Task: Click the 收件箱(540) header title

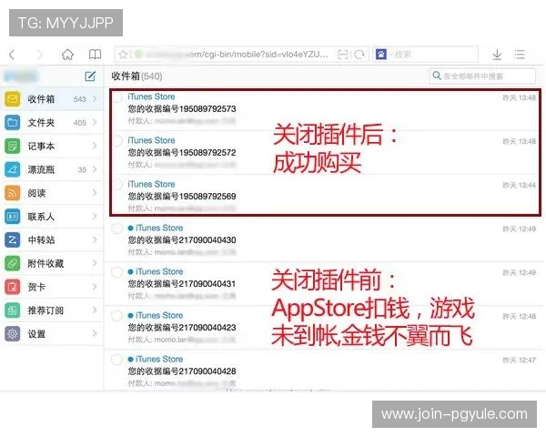Action: click(136, 76)
